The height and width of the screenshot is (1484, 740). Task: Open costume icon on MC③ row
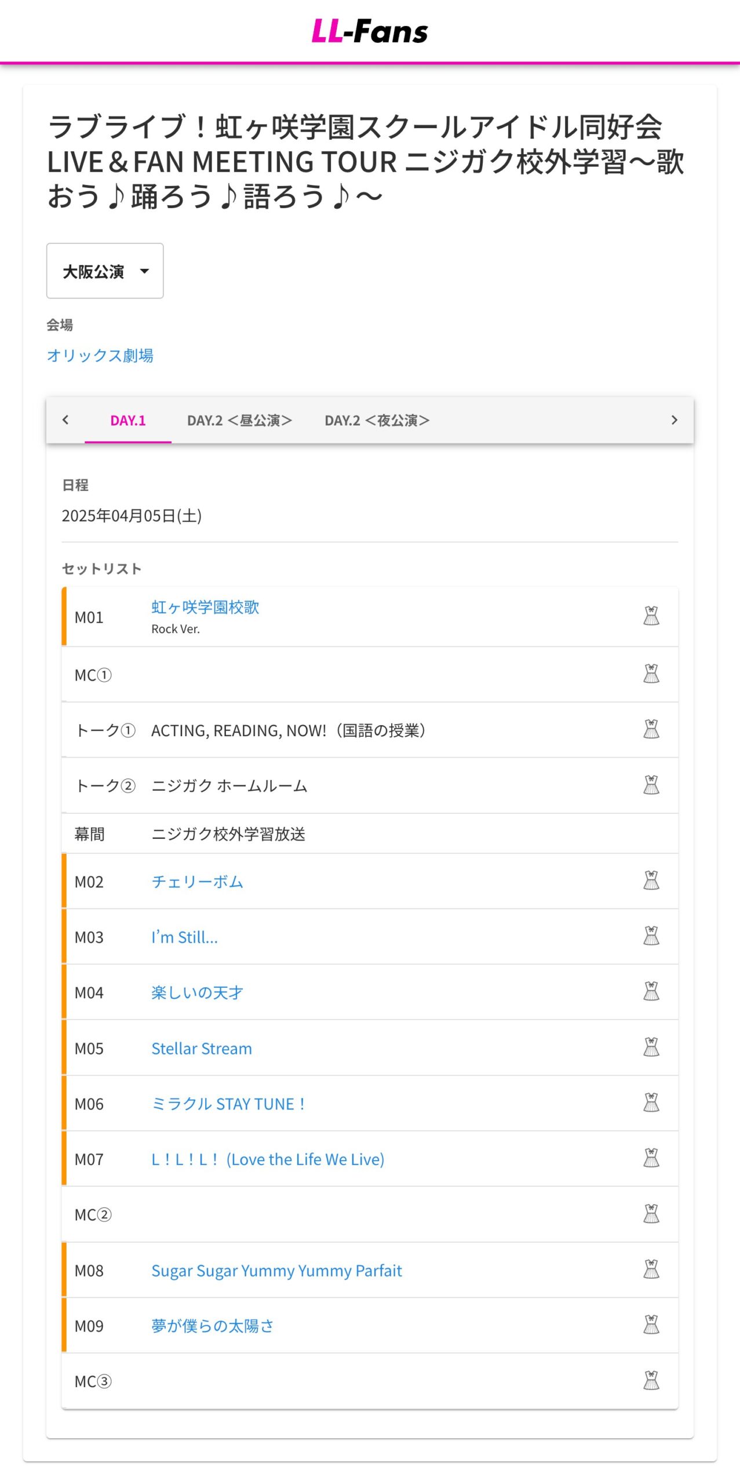point(651,1381)
